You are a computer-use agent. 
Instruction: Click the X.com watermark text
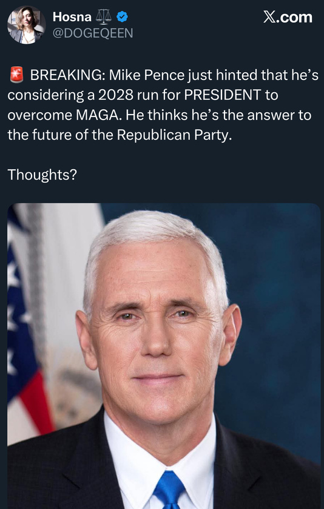(288, 17)
